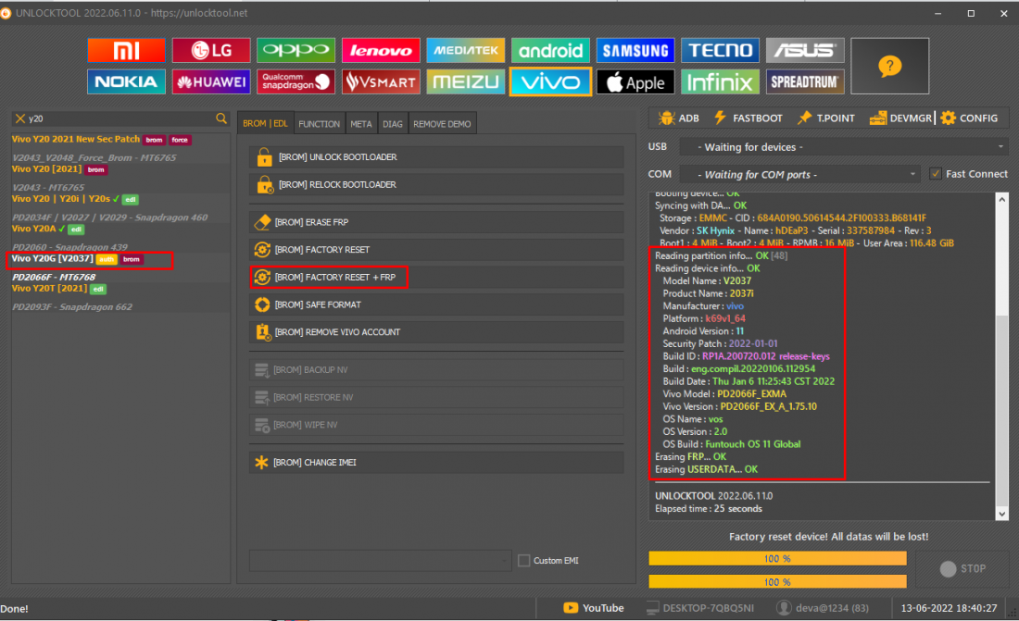Open the ADB tool
1019x621 pixels.
point(679,118)
